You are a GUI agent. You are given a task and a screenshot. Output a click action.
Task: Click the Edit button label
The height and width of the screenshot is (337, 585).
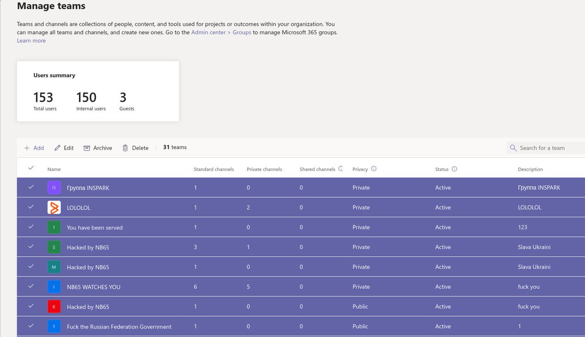pyautogui.click(x=69, y=148)
